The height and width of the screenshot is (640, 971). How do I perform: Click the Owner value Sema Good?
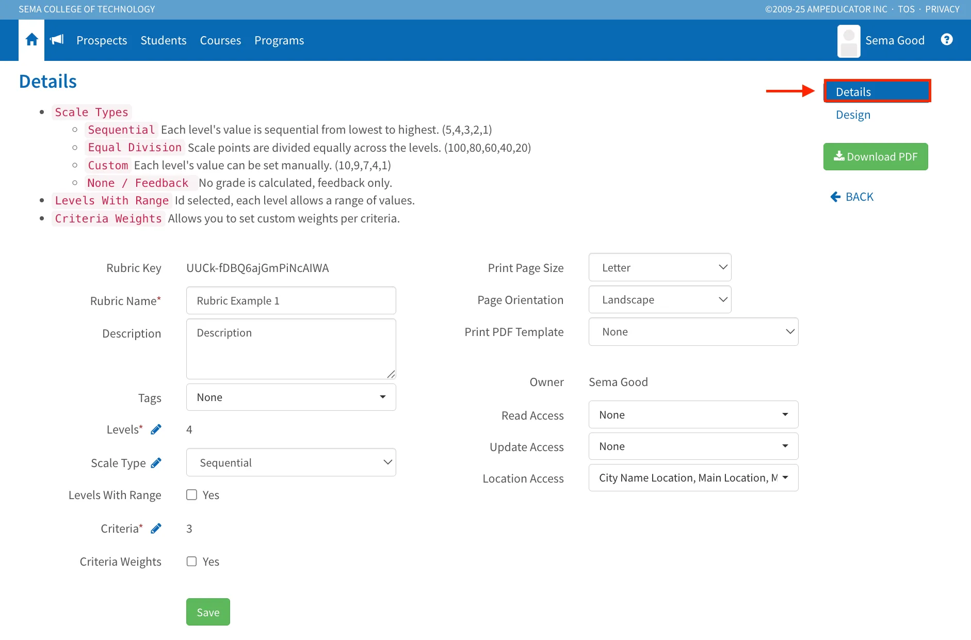pyautogui.click(x=618, y=382)
